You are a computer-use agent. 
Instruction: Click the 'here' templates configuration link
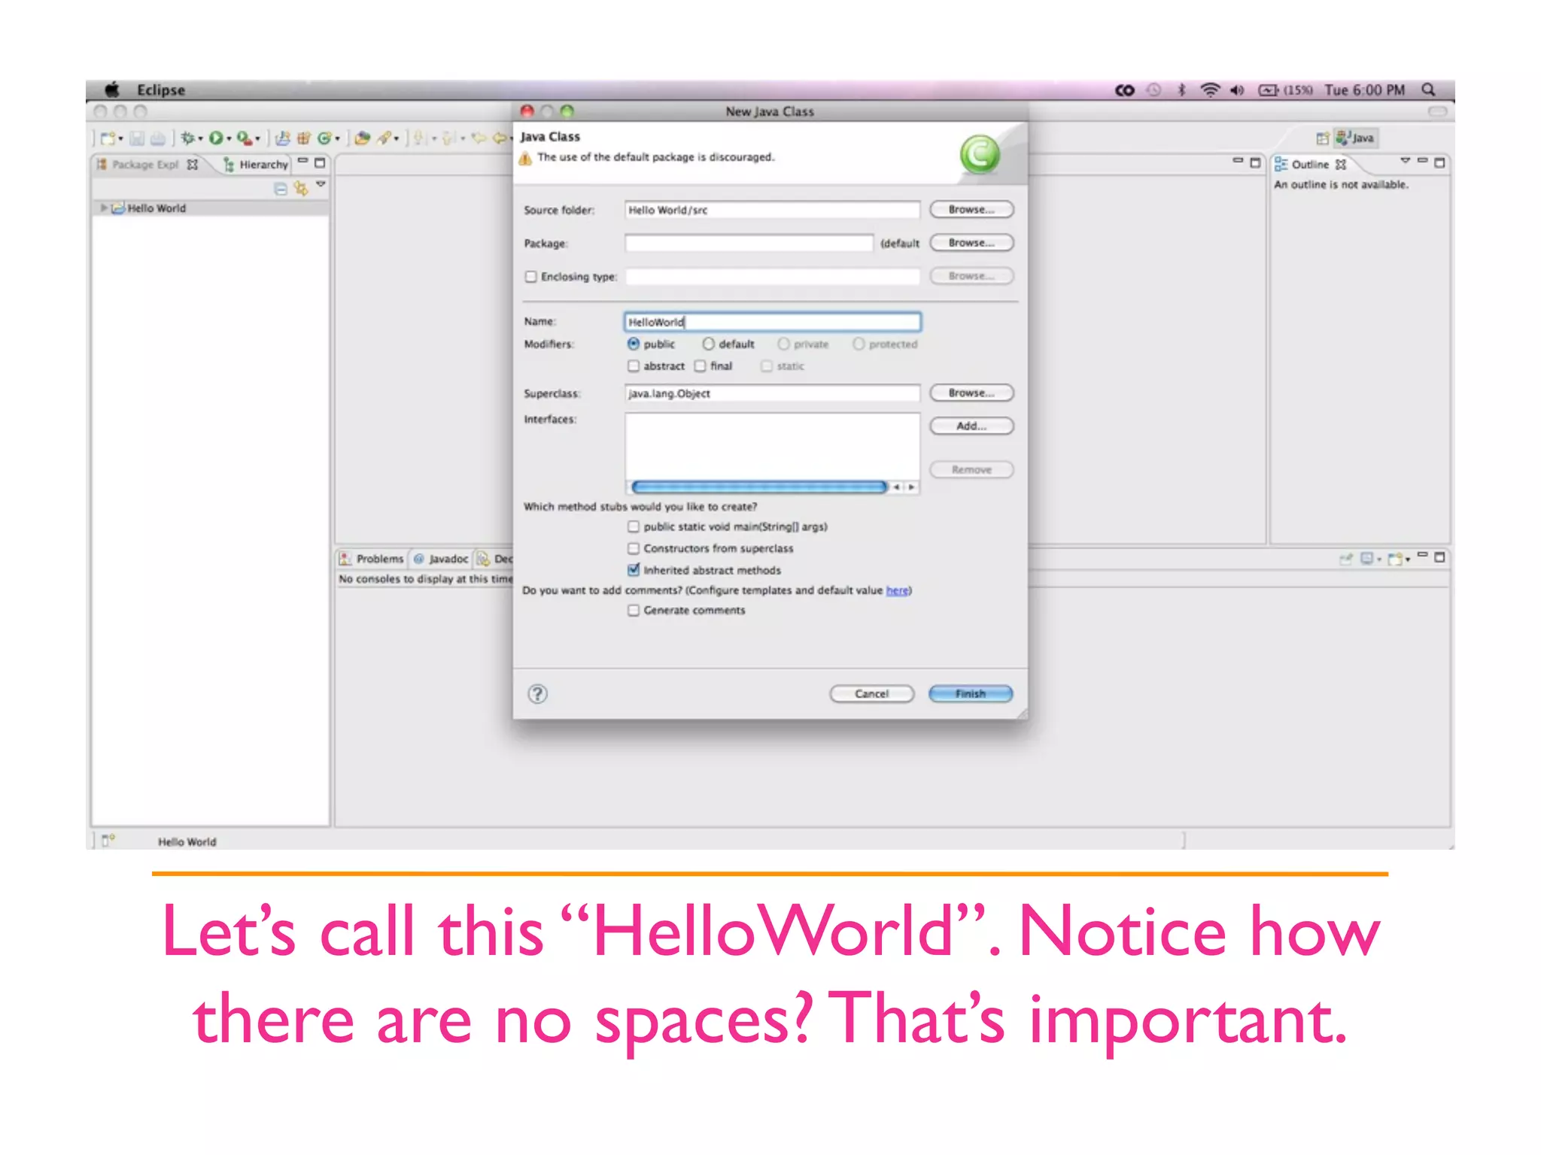click(x=897, y=590)
